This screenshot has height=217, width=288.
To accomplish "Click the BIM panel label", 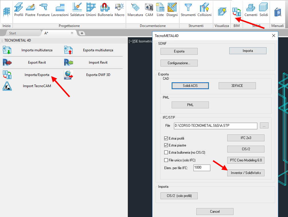I will pyautogui.click(x=237, y=26).
